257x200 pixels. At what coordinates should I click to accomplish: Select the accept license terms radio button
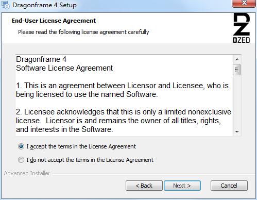21,146
